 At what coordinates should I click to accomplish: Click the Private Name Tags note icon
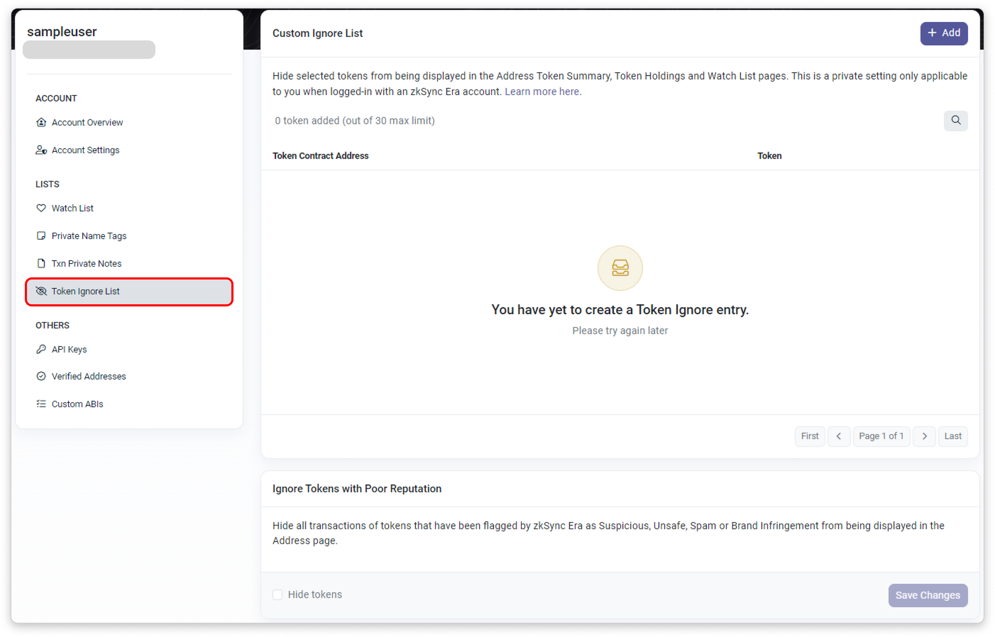click(x=41, y=236)
